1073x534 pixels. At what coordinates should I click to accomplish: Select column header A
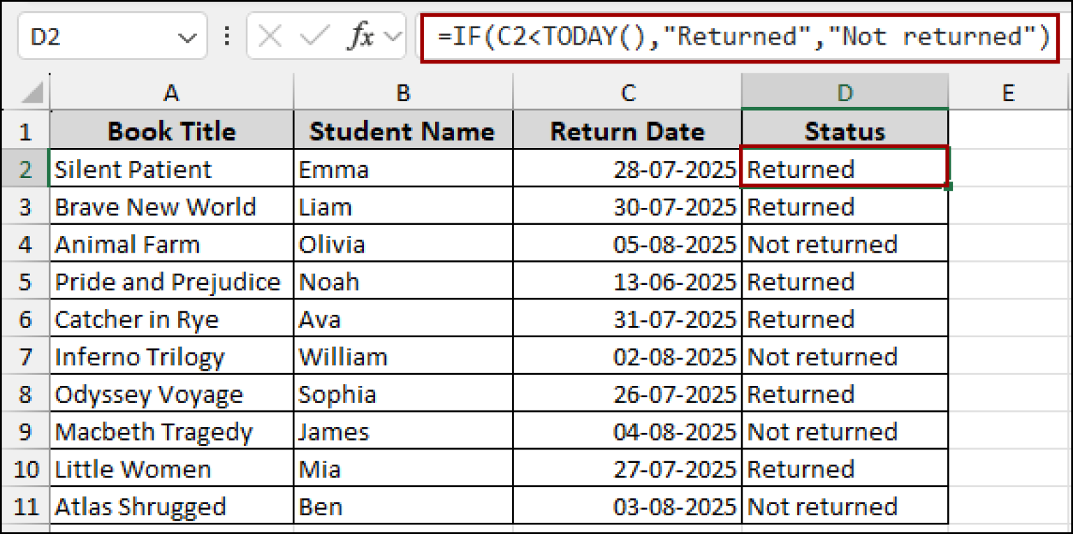(171, 91)
